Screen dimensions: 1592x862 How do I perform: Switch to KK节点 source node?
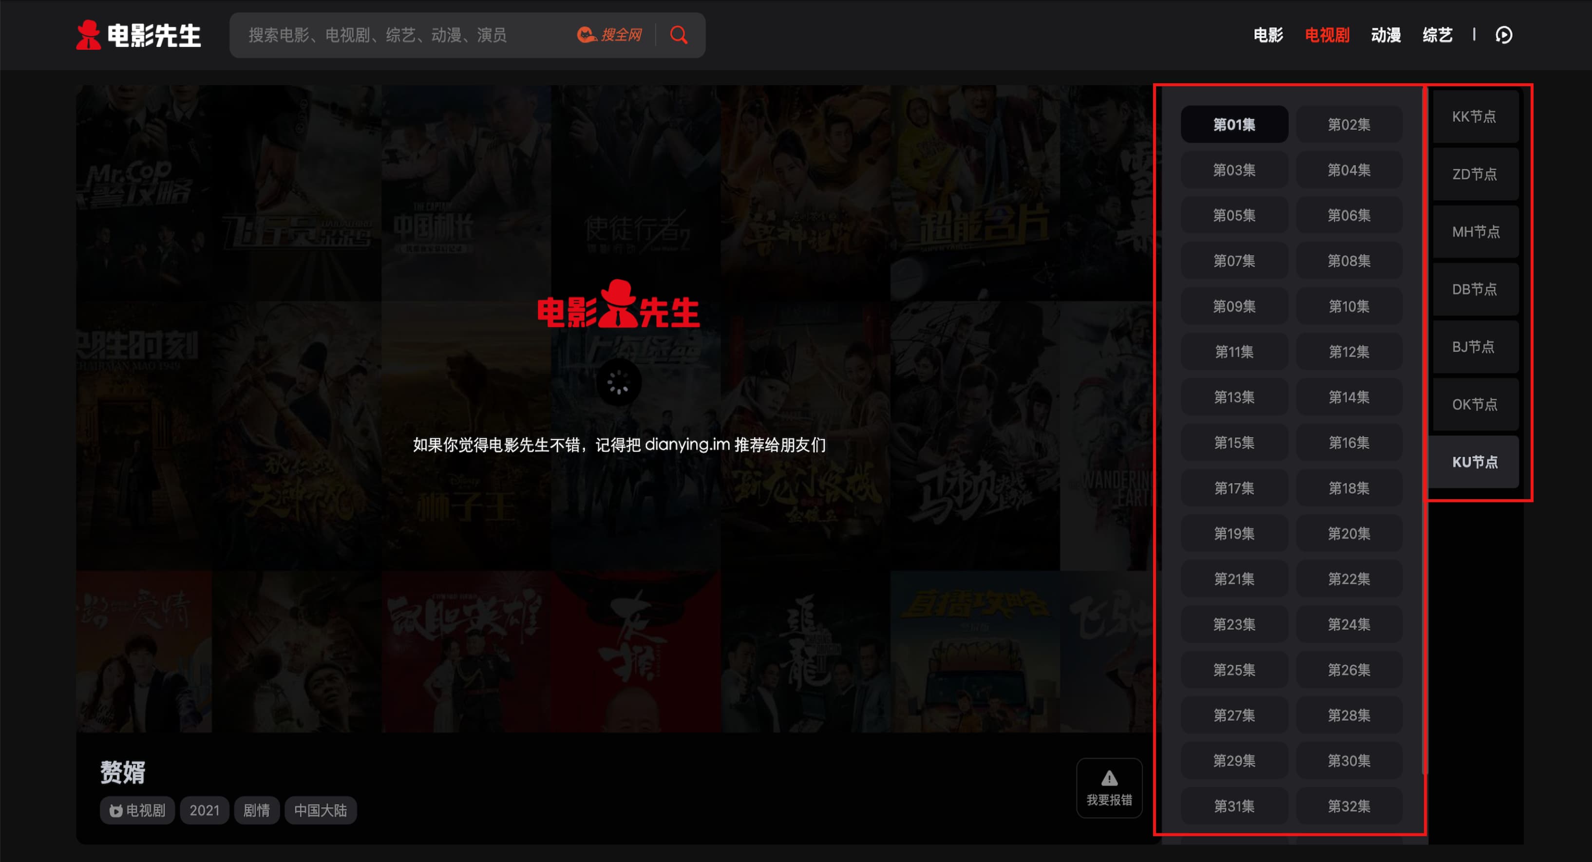pyautogui.click(x=1474, y=117)
